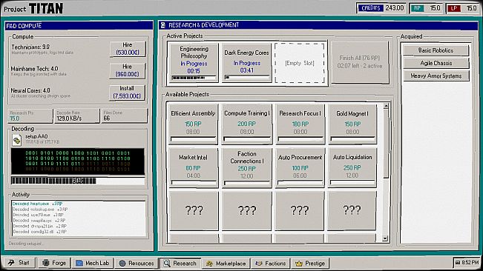483x271 pixels.
Task: Click the Heavy Armor Systems acquired item
Action: click(x=436, y=76)
